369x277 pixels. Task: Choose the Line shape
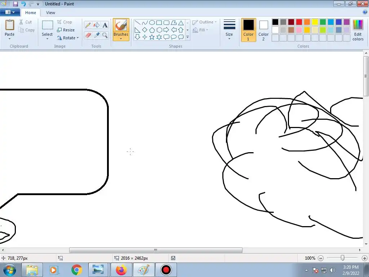[137, 23]
